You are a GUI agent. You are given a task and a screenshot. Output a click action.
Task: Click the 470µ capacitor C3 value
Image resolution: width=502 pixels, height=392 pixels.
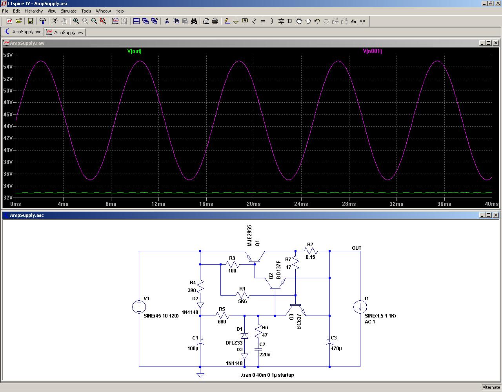[x=336, y=348]
